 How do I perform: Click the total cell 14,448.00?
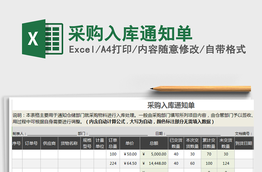pos(154,163)
